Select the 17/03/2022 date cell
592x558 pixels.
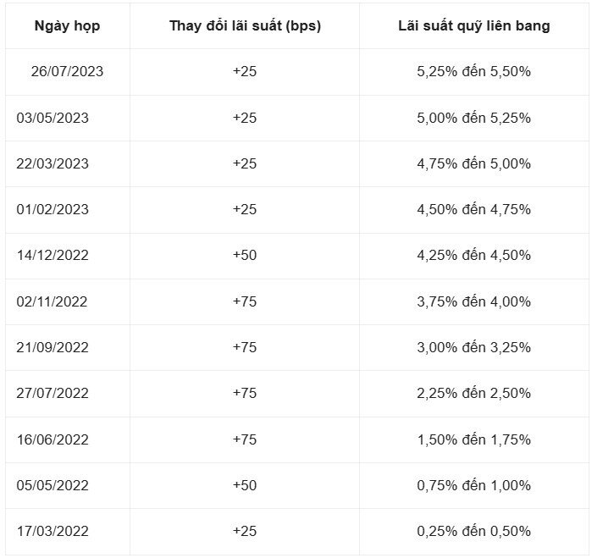(53, 531)
